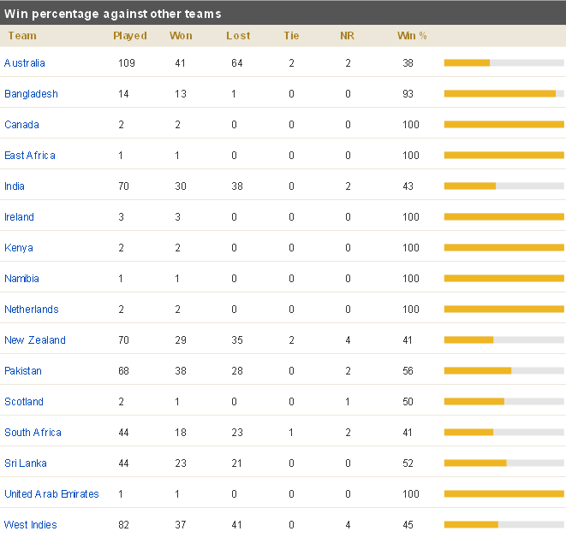Click the table title 'Win percentage against other teams'
Image resolution: width=566 pixels, height=537 pixels.
pyautogui.click(x=113, y=14)
